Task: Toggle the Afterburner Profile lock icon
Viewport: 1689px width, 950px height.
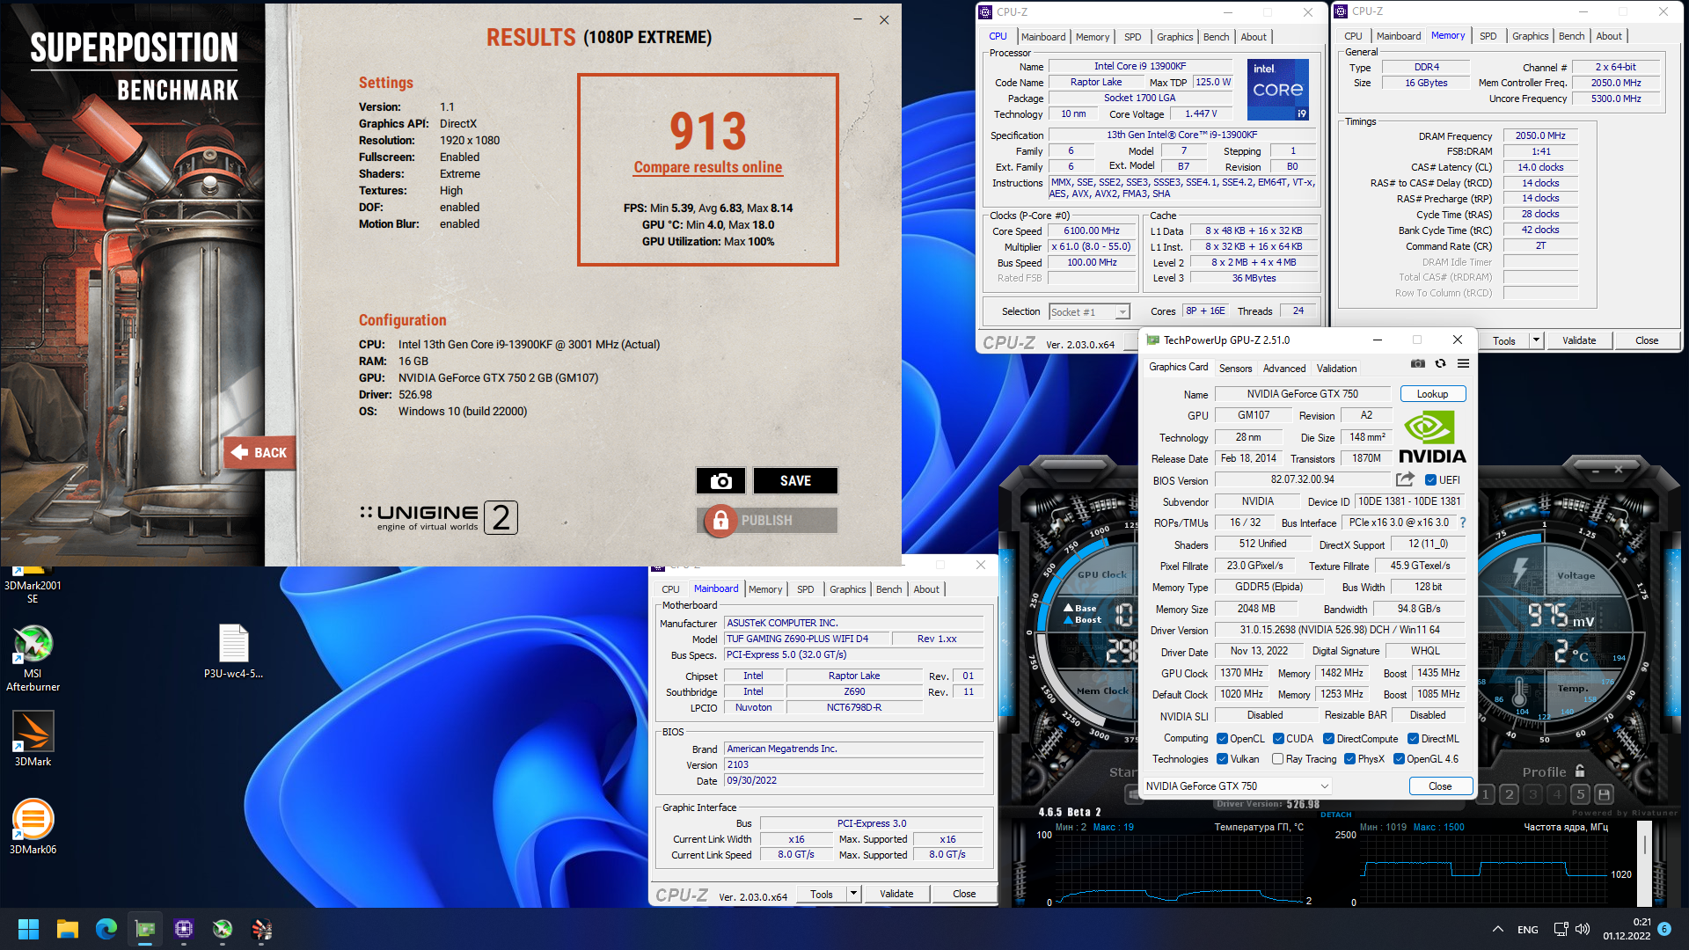Action: tap(1580, 771)
